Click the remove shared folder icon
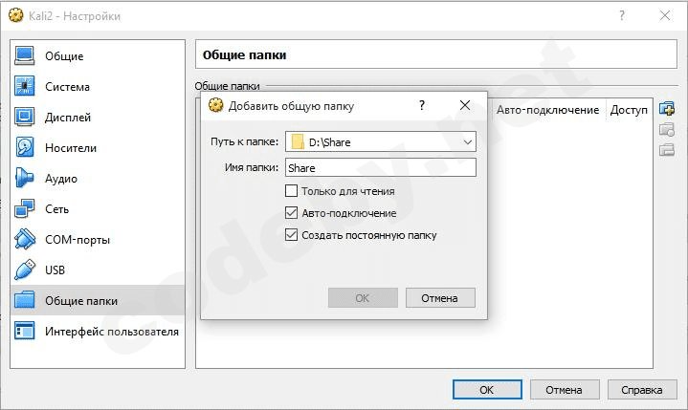The height and width of the screenshot is (410, 688). pos(667,150)
